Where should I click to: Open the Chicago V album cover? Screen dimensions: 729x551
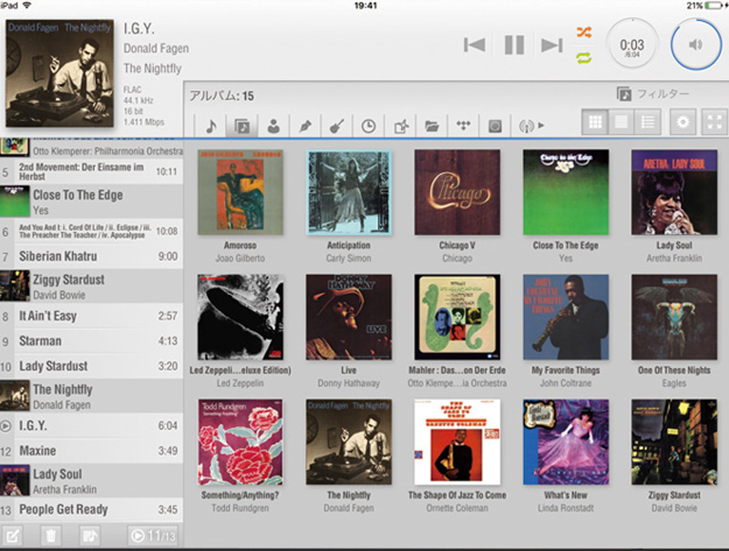click(457, 192)
